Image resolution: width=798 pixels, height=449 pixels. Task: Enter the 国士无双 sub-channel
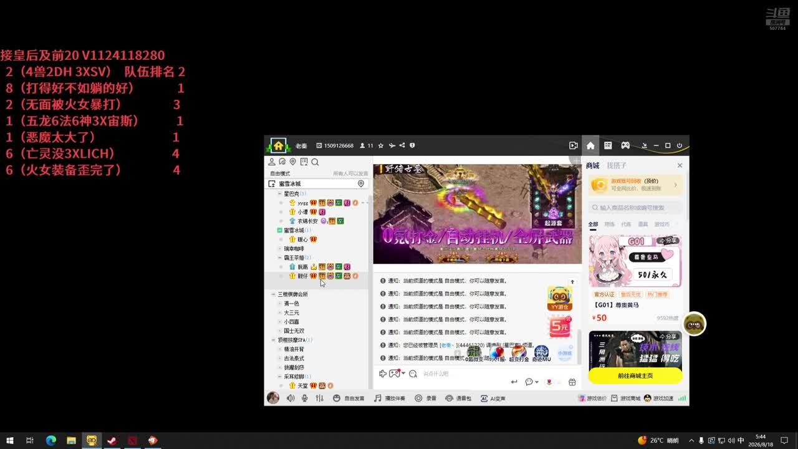pos(294,331)
